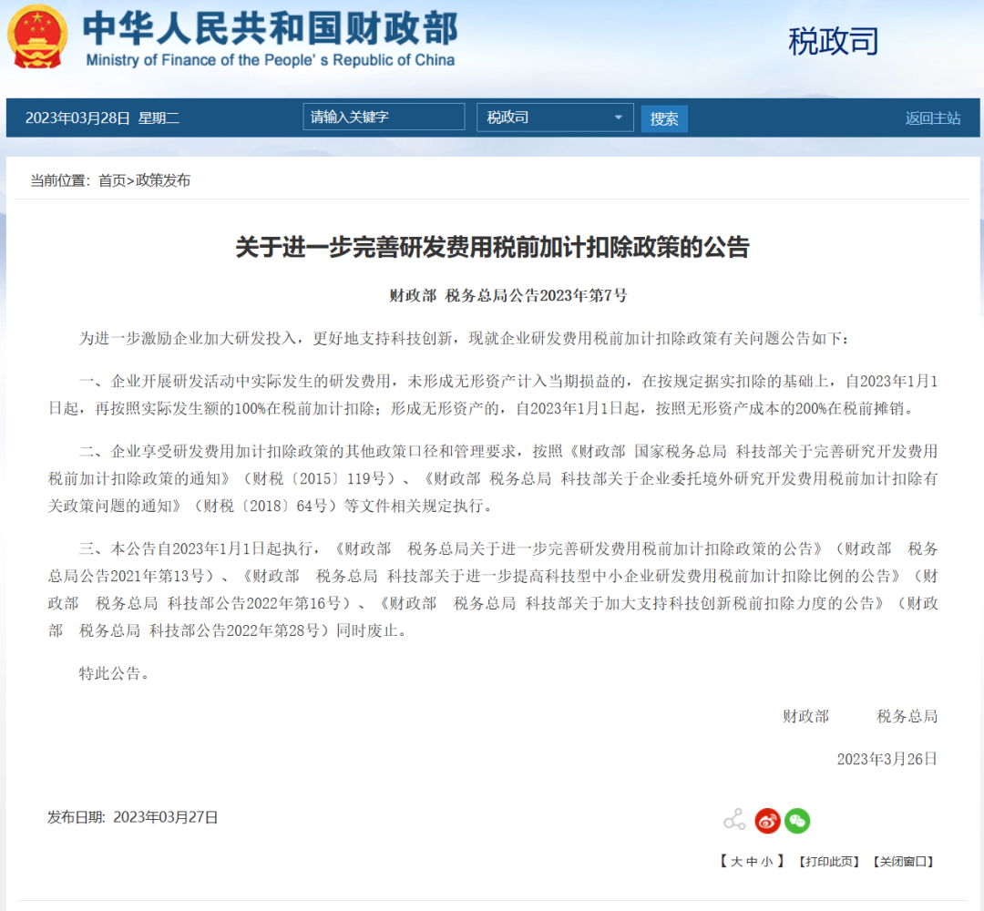Click the 中华人民共和国财政部 site title
Viewport: 984px width, 911px height.
pos(271,28)
